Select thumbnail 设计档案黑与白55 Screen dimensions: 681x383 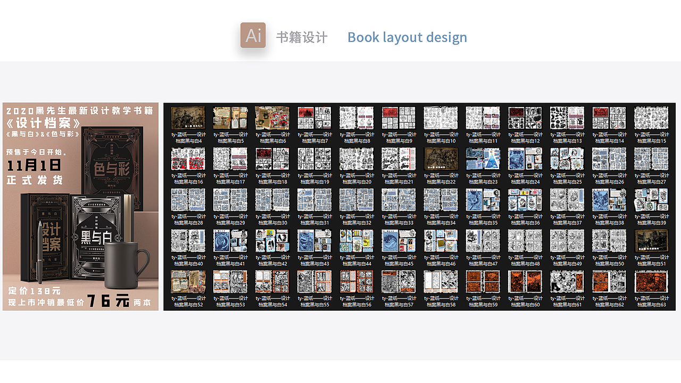(314, 281)
